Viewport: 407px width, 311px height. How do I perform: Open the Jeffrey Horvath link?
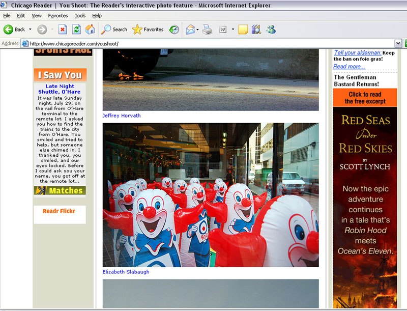pyautogui.click(x=122, y=116)
